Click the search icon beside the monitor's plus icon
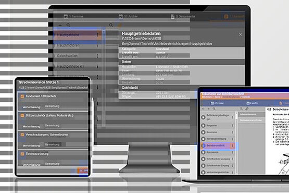This screenshot has width=289, height=193. point(68,25)
